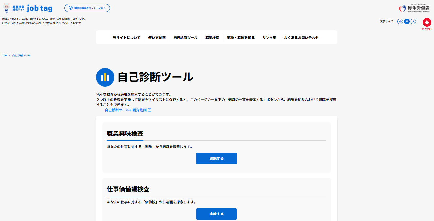The height and width of the screenshot is (221, 434).
Task: Open the My List star icon
Action: (x=427, y=22)
